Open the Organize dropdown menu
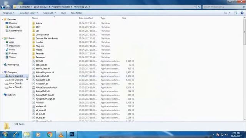This screenshot has height=138, width=246. coord(8,13)
